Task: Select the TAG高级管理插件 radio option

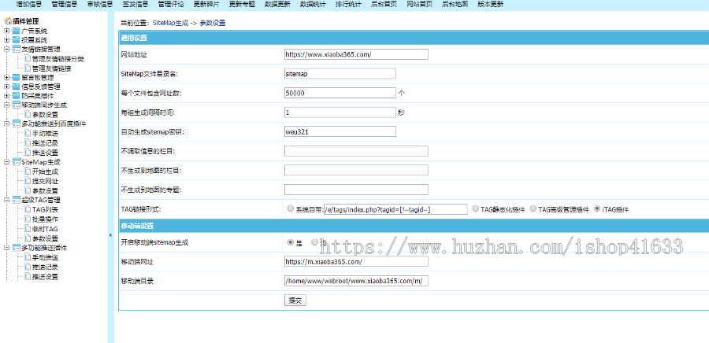Action: (x=533, y=208)
